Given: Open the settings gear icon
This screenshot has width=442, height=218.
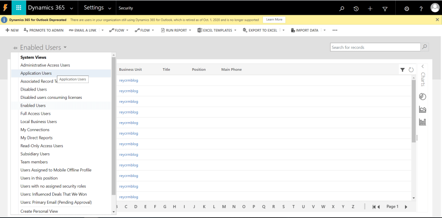Looking at the screenshot, I should 407,9.
